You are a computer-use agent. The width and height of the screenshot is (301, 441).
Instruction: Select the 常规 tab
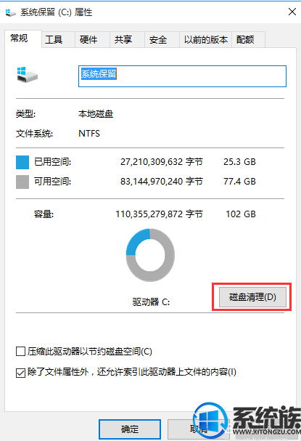[19, 39]
